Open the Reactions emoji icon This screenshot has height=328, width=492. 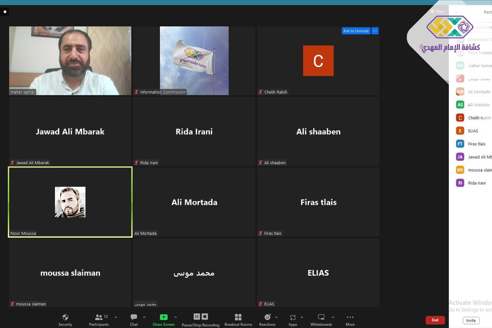(267, 317)
